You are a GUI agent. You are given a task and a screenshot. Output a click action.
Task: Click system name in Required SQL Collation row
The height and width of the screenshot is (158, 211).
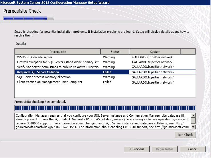coord(152,72)
